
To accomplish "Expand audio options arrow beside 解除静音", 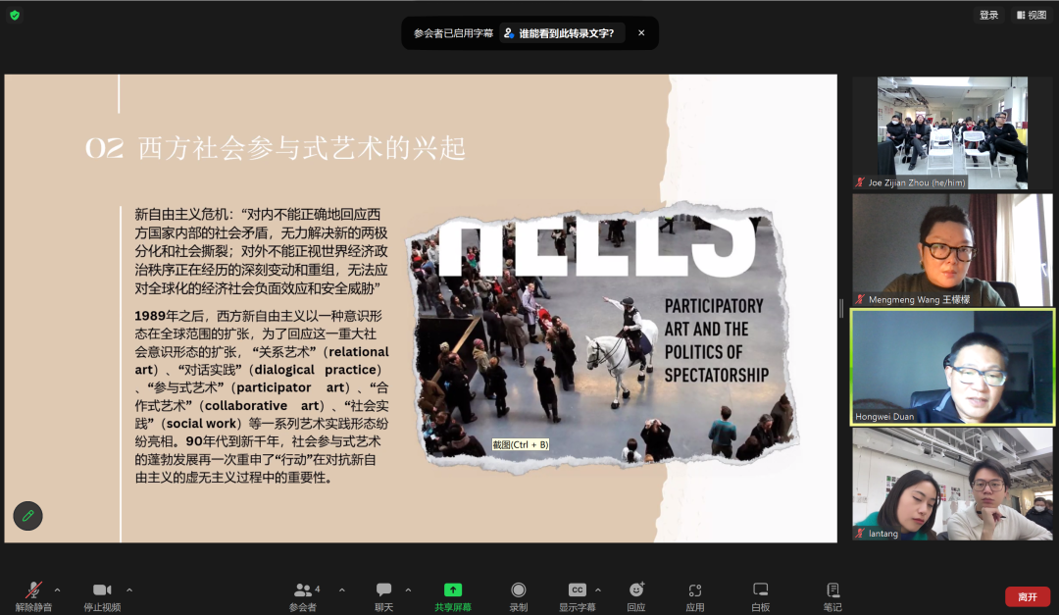I will [58, 590].
